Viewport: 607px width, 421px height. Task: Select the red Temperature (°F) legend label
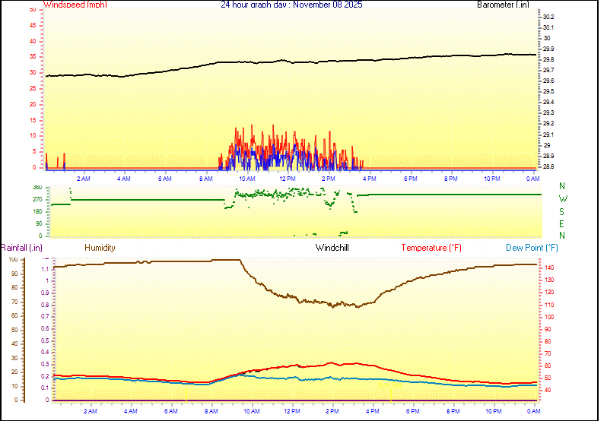tap(431, 248)
